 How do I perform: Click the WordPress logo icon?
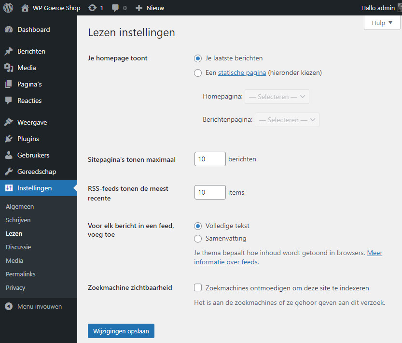(x=8, y=8)
